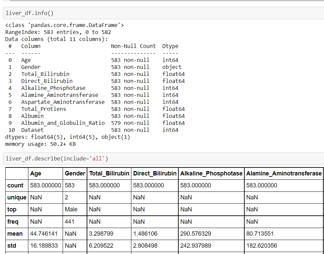324x254 pixels.
Task: Select the Gender column header
Action: (x=75, y=173)
